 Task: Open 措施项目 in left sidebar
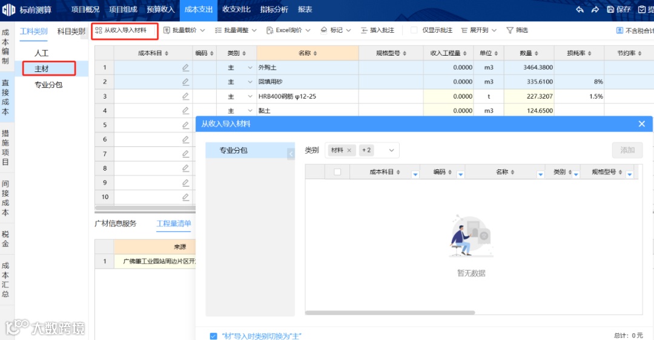[x=5, y=148]
